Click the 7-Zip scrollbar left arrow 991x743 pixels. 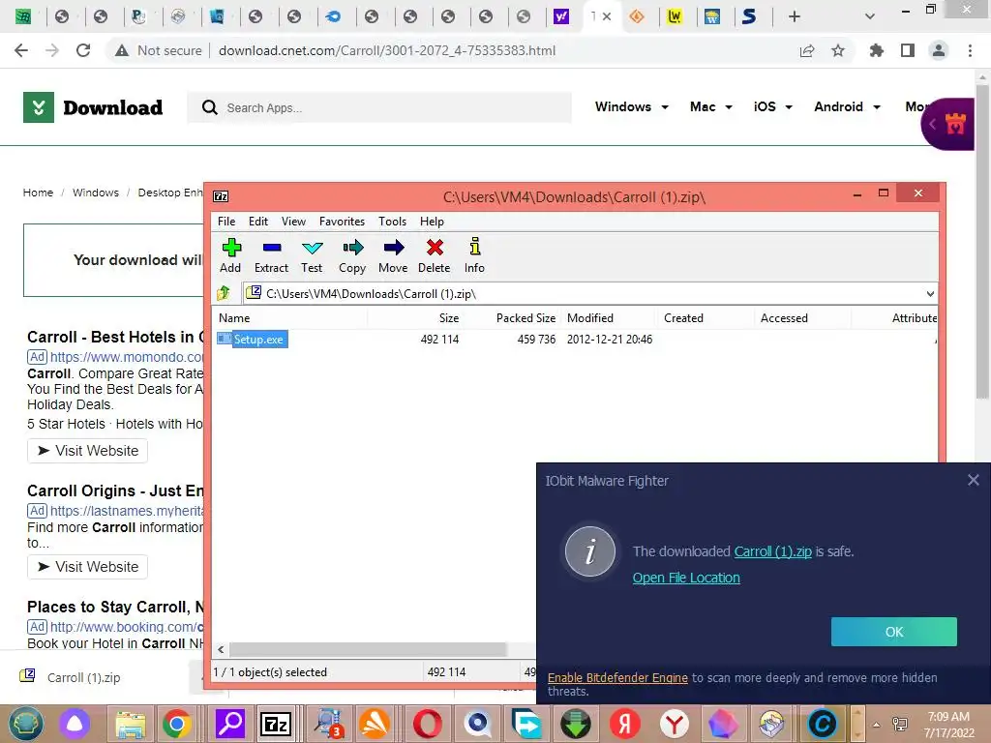click(x=221, y=649)
